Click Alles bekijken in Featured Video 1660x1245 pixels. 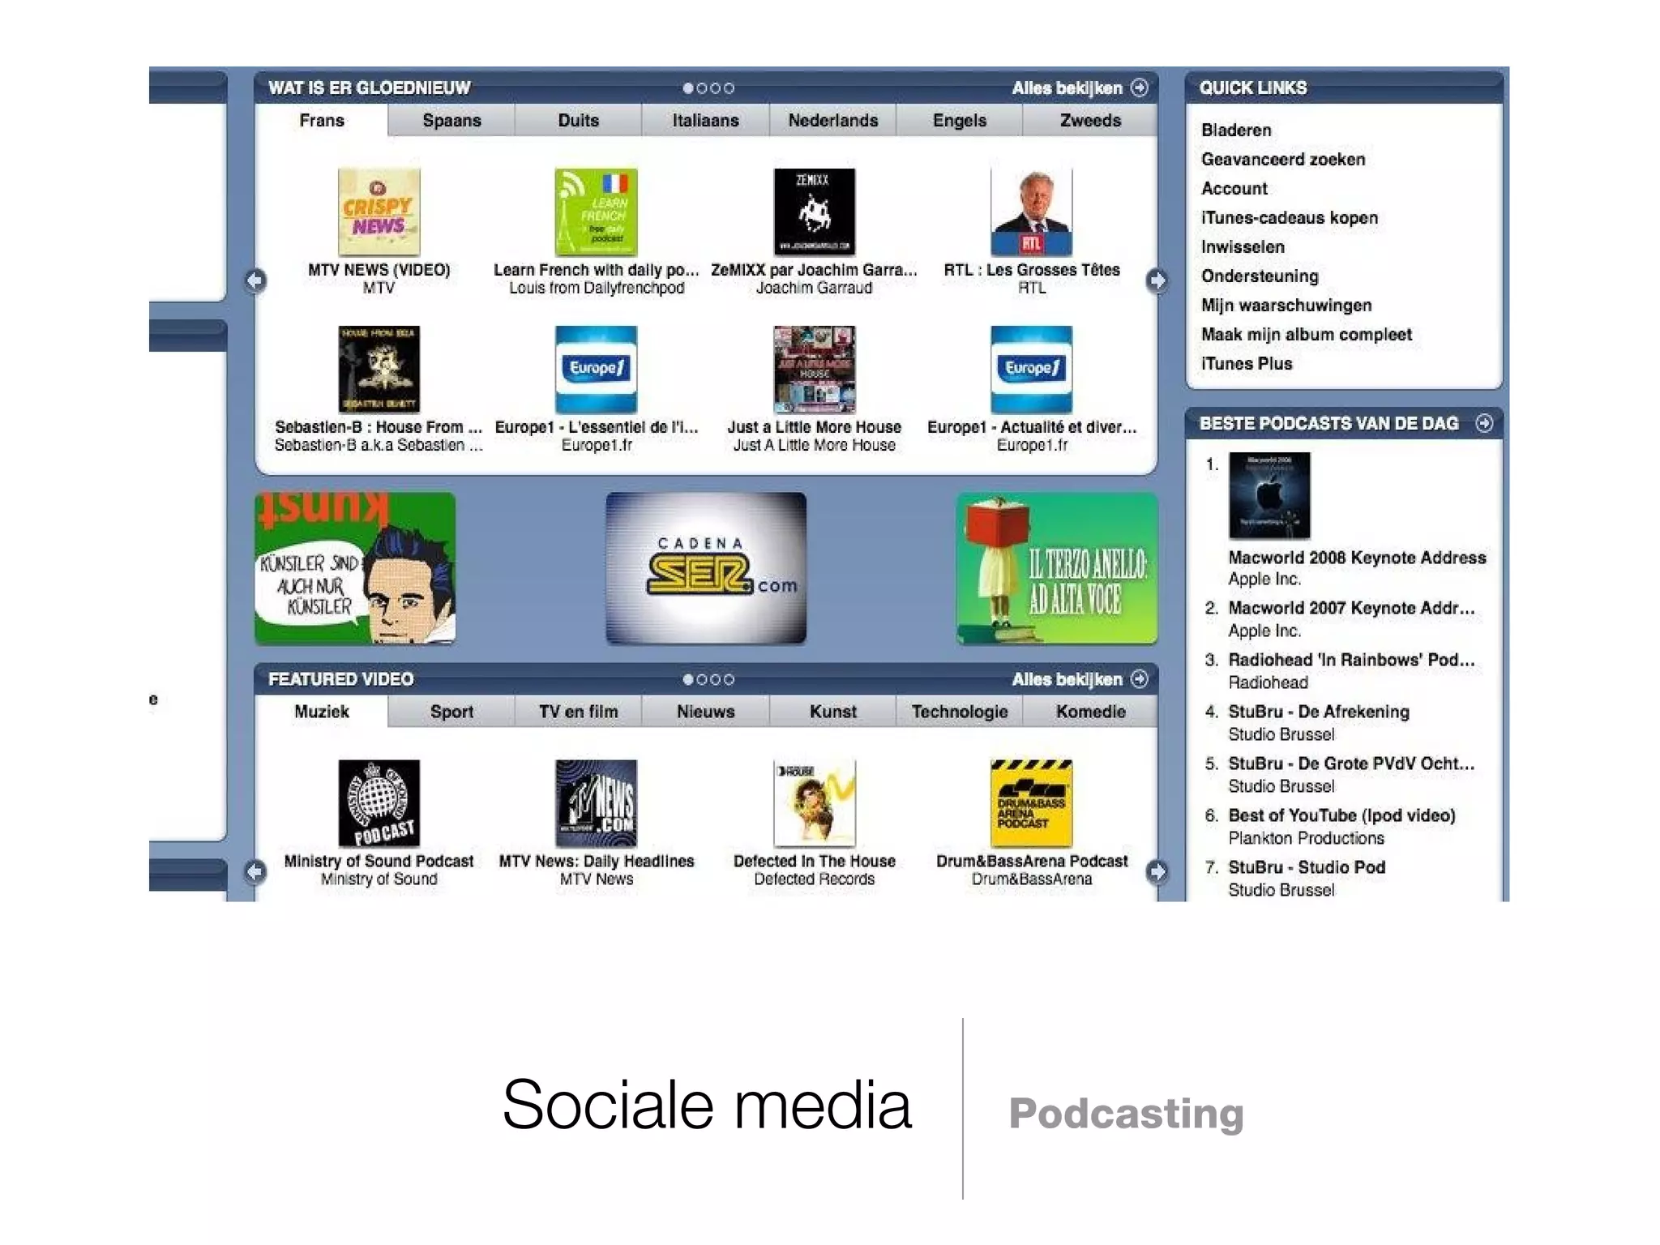(1080, 679)
